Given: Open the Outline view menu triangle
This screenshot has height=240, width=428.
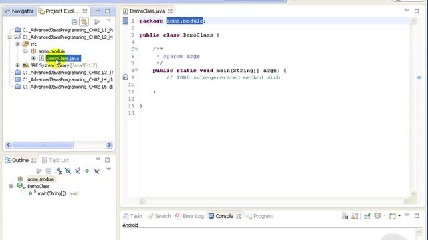Looking at the screenshot, I should point(108,169).
